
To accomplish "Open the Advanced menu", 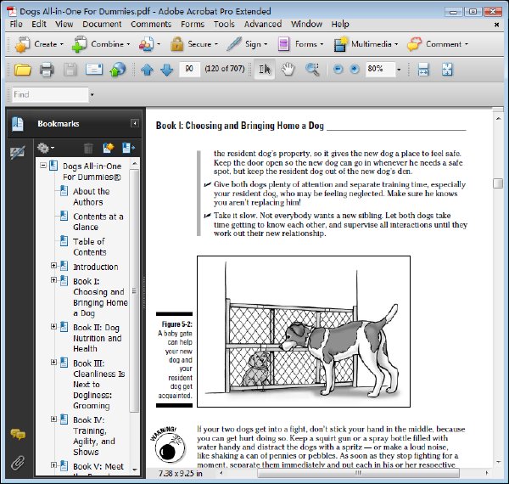I will pyautogui.click(x=263, y=24).
